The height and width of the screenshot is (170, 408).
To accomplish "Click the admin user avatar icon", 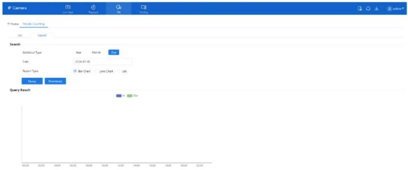I will pos(390,9).
